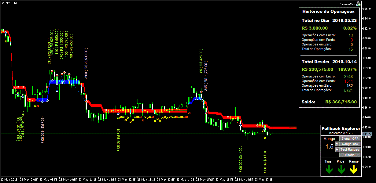Click the ScreemCap expert advisor icon
This screenshot has height=183, width=376.
[x=358, y=4]
